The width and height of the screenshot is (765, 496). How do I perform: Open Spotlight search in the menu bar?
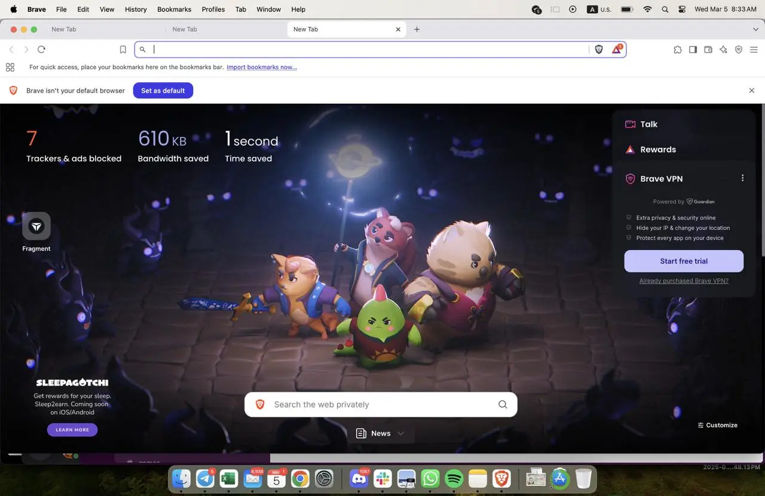pyautogui.click(x=665, y=10)
